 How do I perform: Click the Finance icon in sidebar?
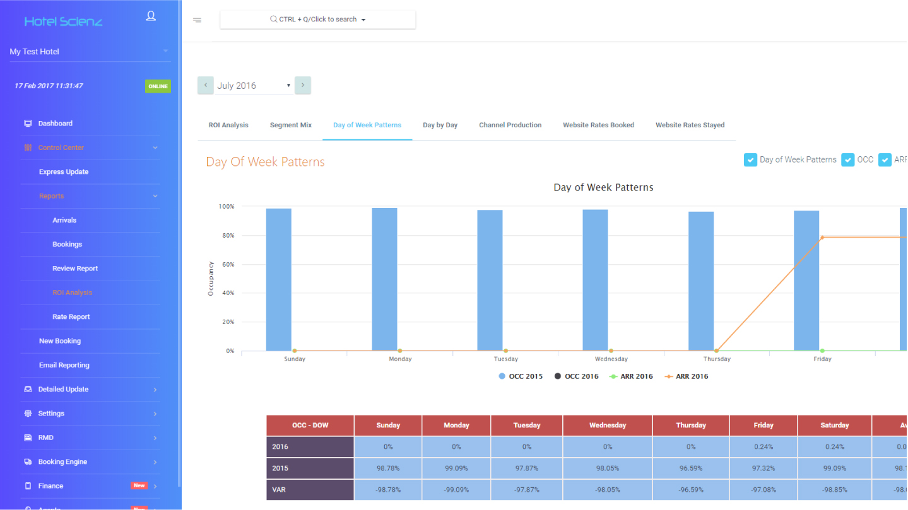tap(28, 486)
